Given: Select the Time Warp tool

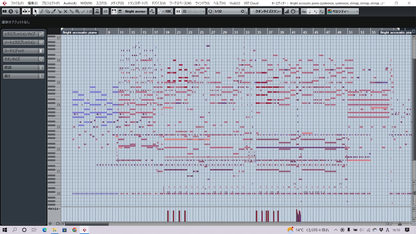Looking at the screenshot, I should (x=89, y=11).
